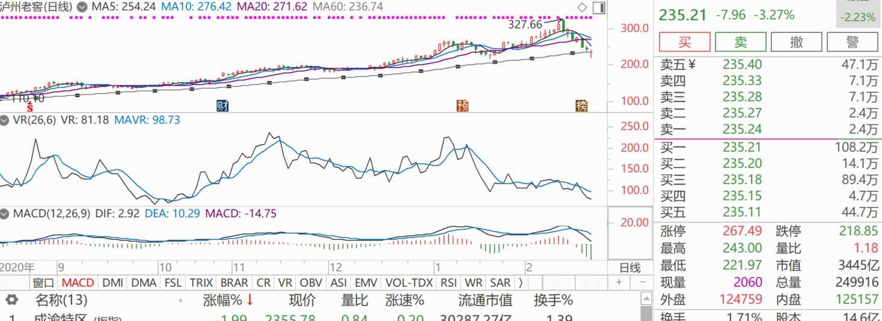Screen dimensions: 882x321
Task: Sort list by 换手% column header
Action: (554, 299)
